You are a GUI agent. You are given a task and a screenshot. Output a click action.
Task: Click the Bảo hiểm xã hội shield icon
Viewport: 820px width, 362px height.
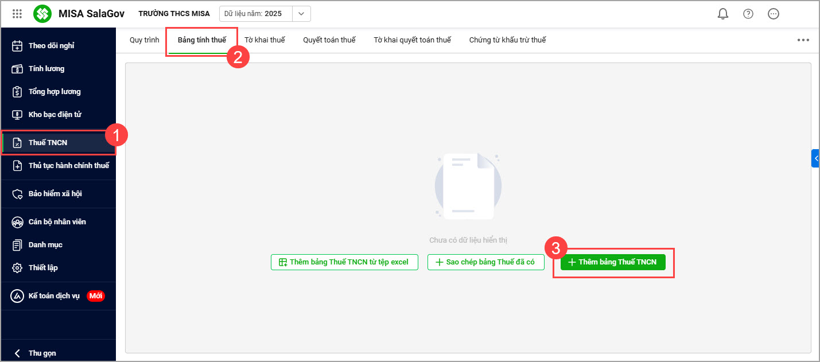pos(17,194)
